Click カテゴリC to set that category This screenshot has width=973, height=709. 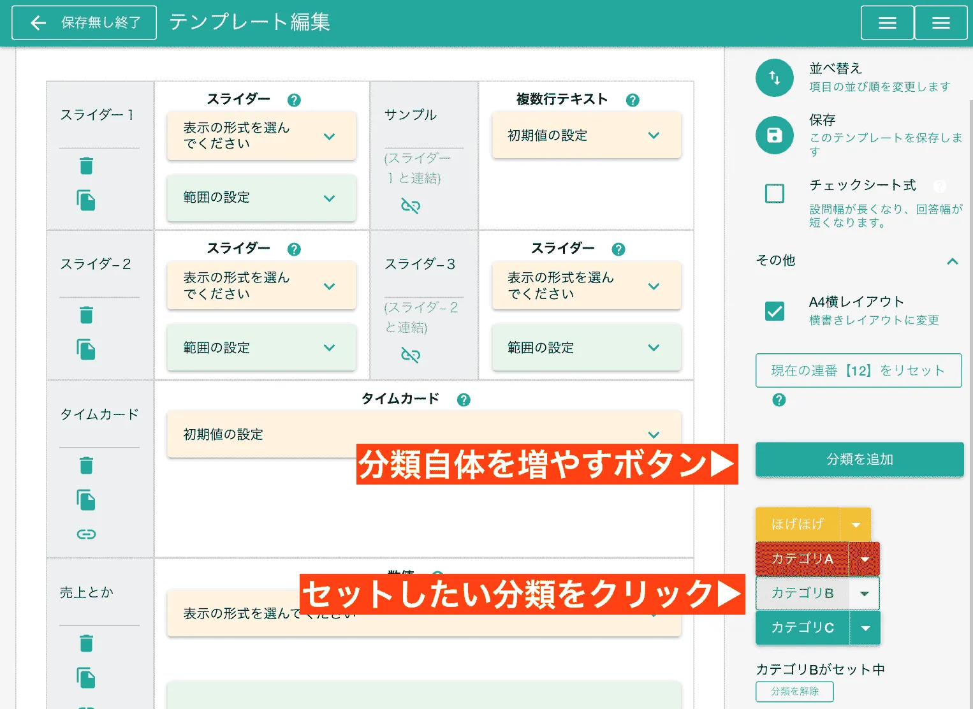[x=802, y=628]
